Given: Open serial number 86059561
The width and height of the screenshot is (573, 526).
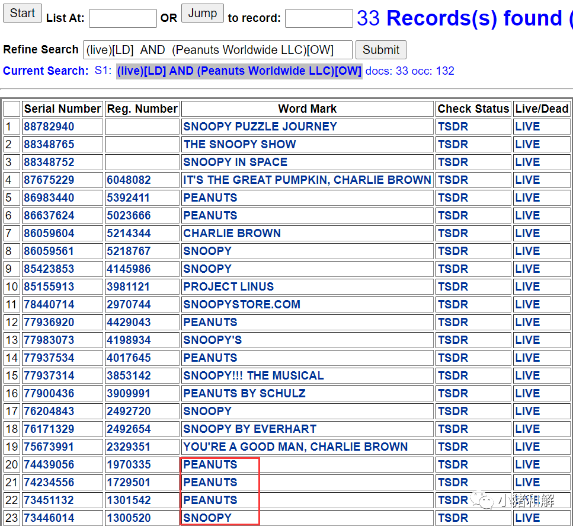Looking at the screenshot, I should coord(49,251).
